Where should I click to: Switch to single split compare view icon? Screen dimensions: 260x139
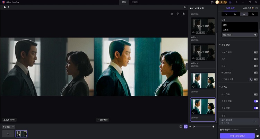click(x=181, y=127)
